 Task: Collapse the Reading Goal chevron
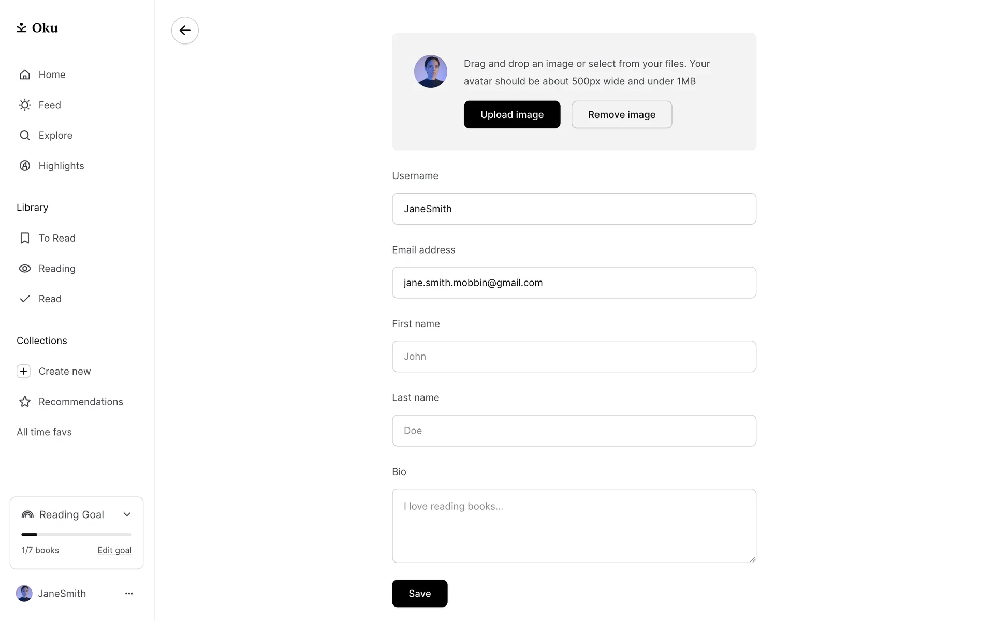[x=127, y=514]
